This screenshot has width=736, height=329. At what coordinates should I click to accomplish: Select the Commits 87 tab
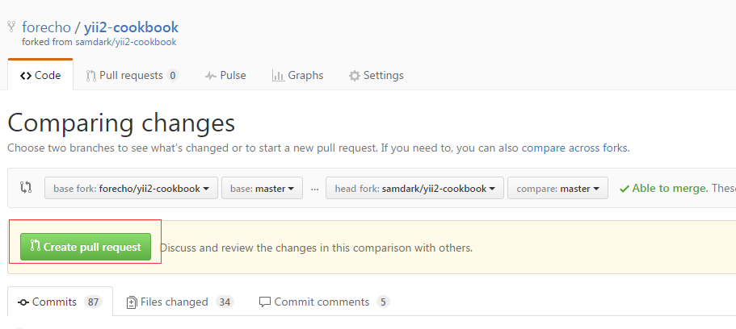tap(60, 302)
